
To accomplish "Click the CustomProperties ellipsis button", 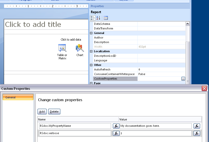I will 183,79.
